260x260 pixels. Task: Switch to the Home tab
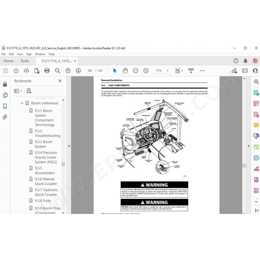pos(9,61)
